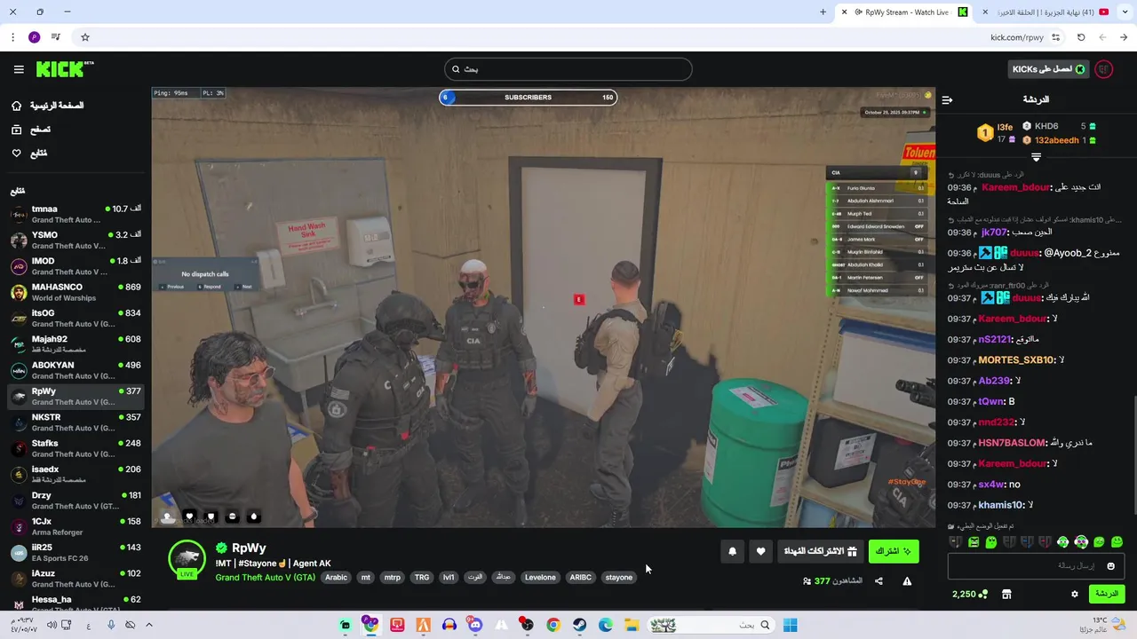Screen dimensions: 1137x639
Task: Open the tmnaa channel in the sidebar
Action: pos(76,214)
